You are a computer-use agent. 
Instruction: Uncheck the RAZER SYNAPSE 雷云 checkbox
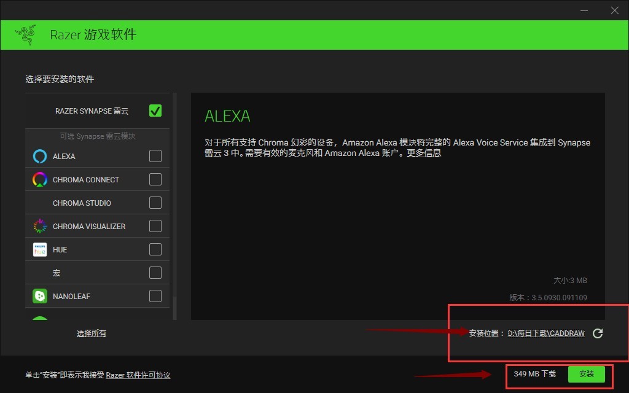point(155,111)
